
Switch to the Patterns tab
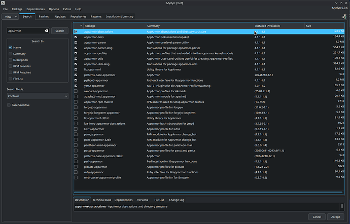click(x=96, y=17)
